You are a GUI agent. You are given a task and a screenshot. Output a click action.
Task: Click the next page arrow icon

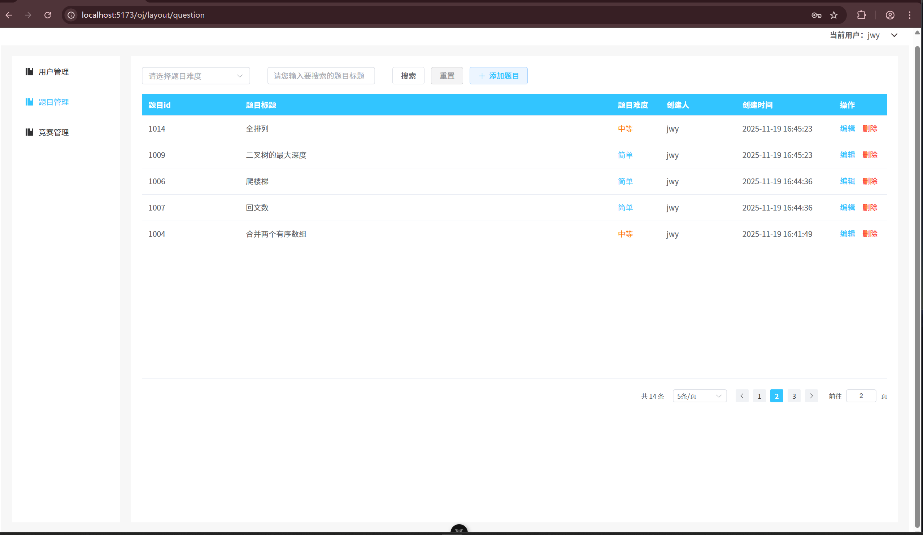(x=811, y=396)
